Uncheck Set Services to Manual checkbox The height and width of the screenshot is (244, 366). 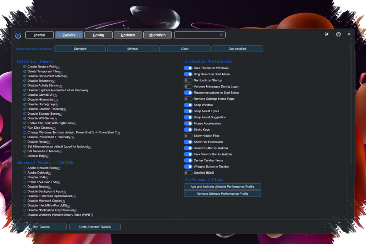tap(25, 151)
